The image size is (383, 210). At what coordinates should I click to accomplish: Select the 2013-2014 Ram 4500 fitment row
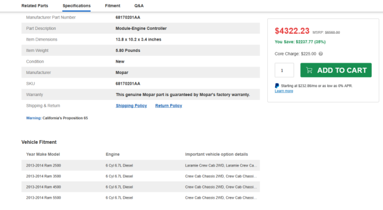(x=140, y=187)
